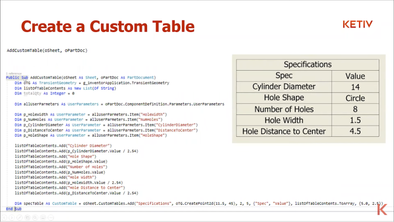Show all slides grid view

[x=27, y=217]
